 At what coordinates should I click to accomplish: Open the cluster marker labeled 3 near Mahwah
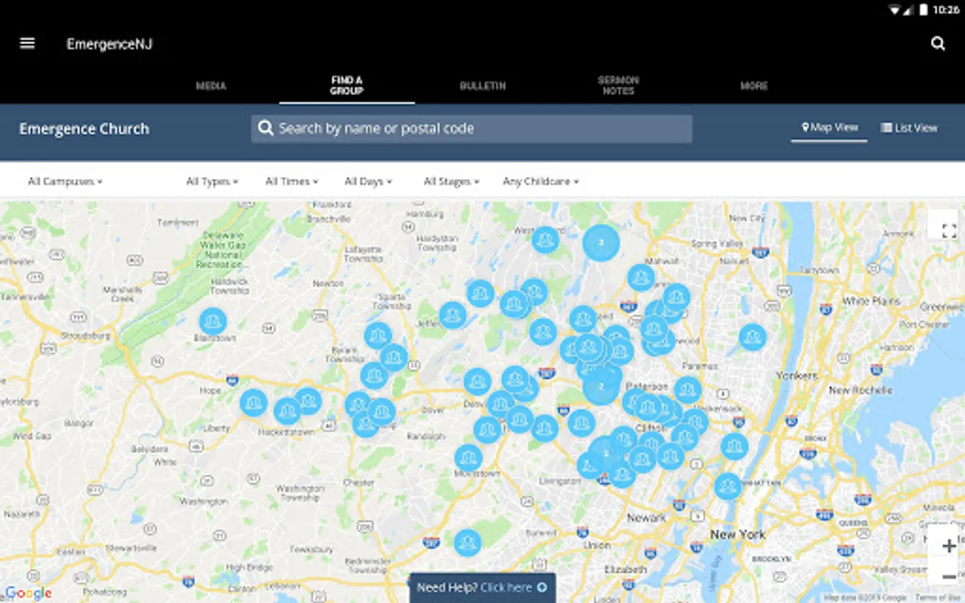(x=601, y=243)
